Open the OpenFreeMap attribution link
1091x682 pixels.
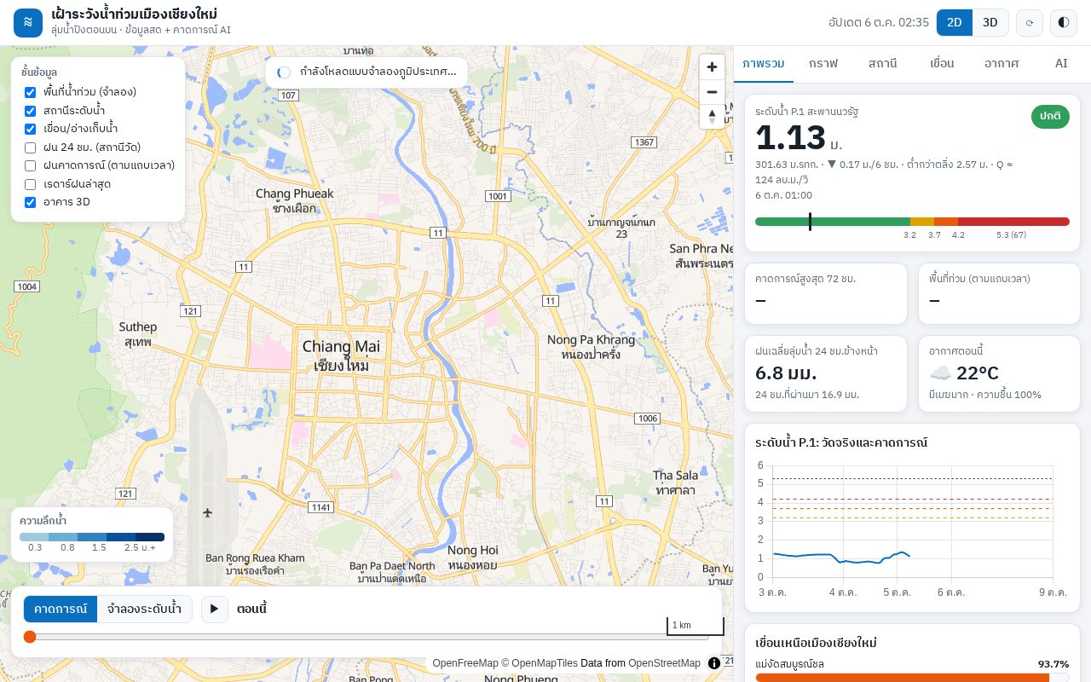[465, 663]
